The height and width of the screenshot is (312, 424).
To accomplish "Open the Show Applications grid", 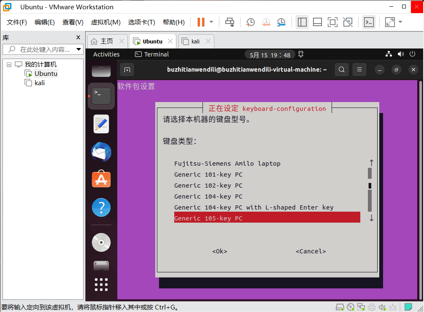I will point(101,284).
